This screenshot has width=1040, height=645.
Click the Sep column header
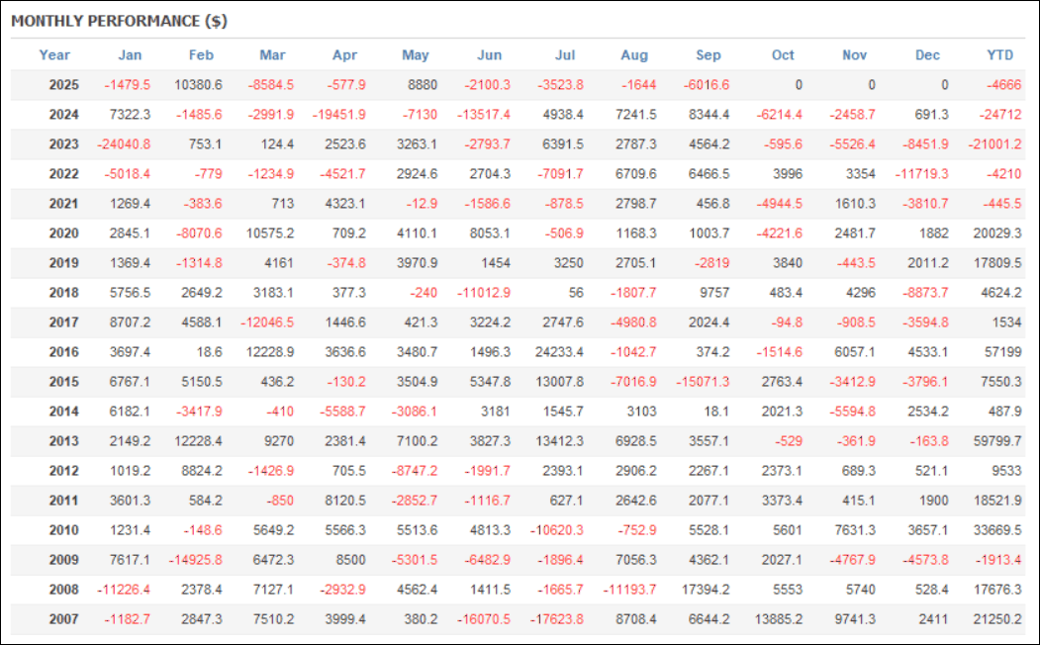(709, 55)
